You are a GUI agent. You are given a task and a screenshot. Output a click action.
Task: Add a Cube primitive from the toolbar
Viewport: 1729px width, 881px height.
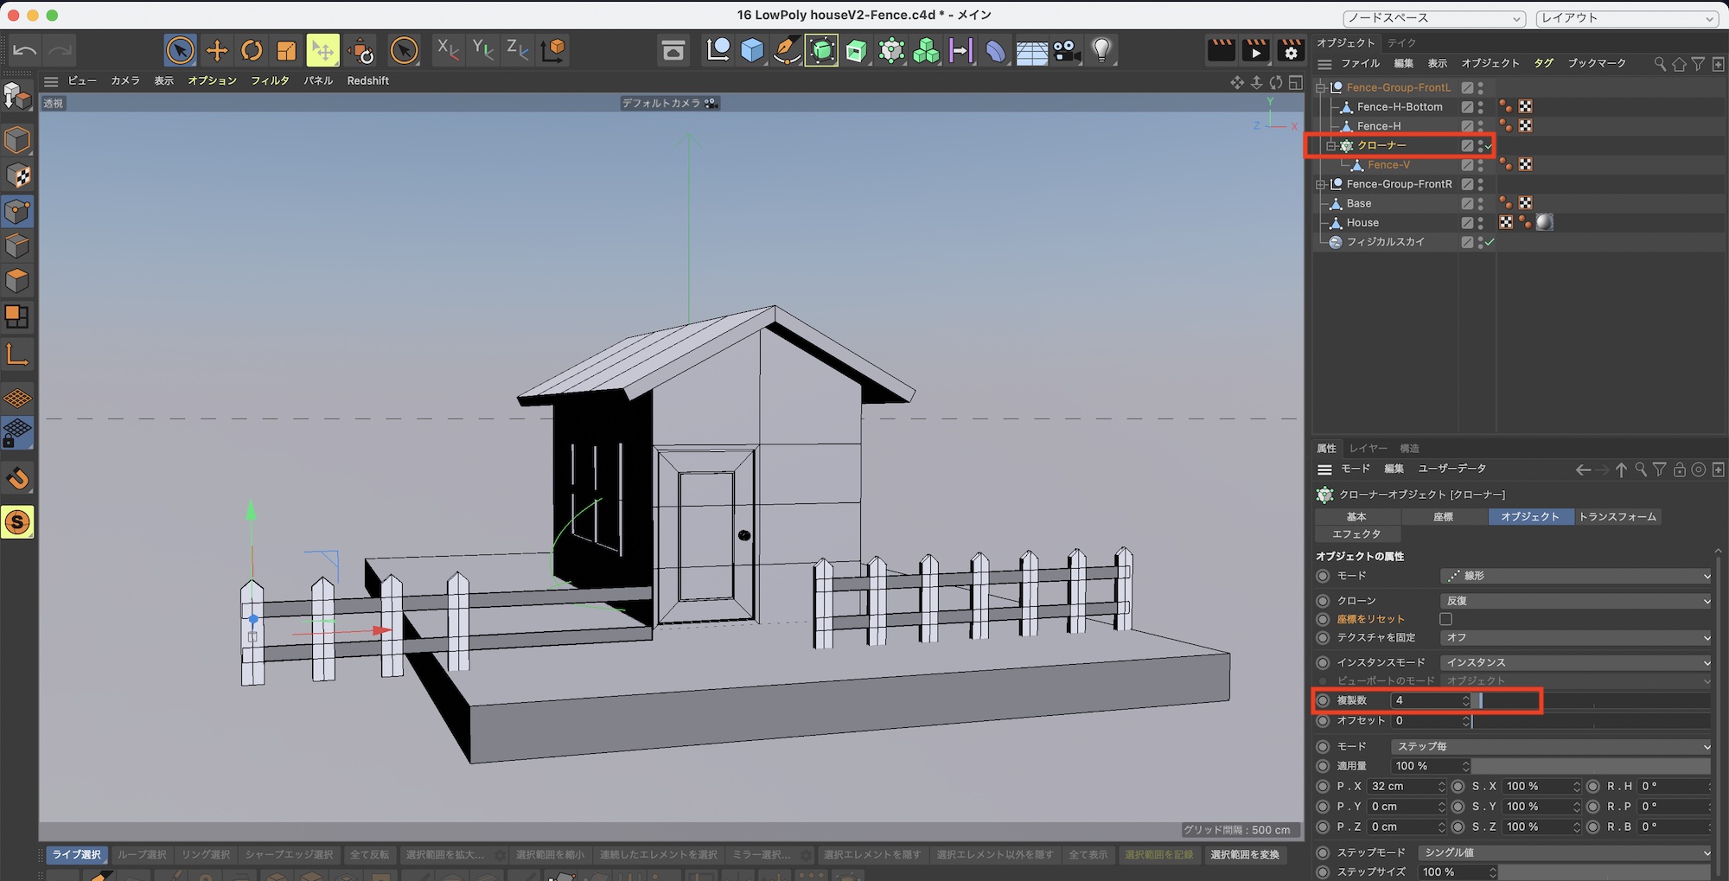(x=752, y=51)
